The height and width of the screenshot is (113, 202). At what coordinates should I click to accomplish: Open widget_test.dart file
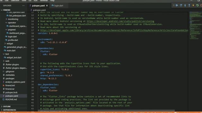(x=14, y=57)
